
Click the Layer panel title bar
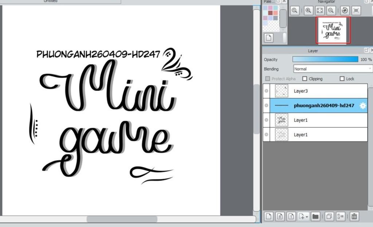[x=313, y=51]
